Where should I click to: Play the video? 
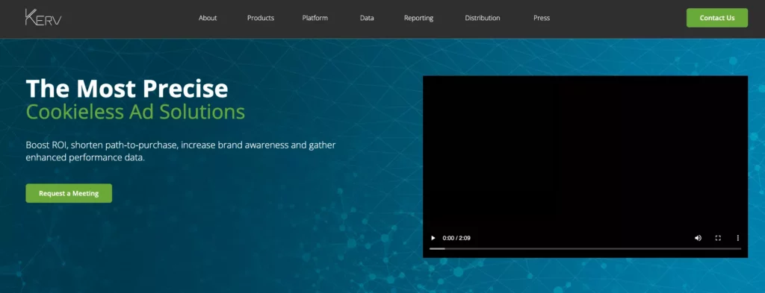(433, 238)
